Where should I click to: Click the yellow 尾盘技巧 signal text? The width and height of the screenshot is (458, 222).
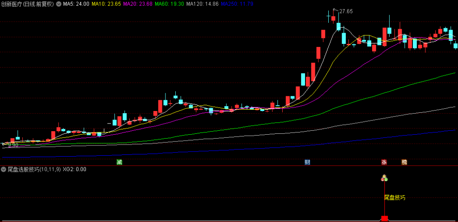[x=394, y=197]
